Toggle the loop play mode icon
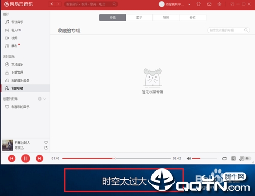The width and height of the screenshot is (255, 196). 224,159
